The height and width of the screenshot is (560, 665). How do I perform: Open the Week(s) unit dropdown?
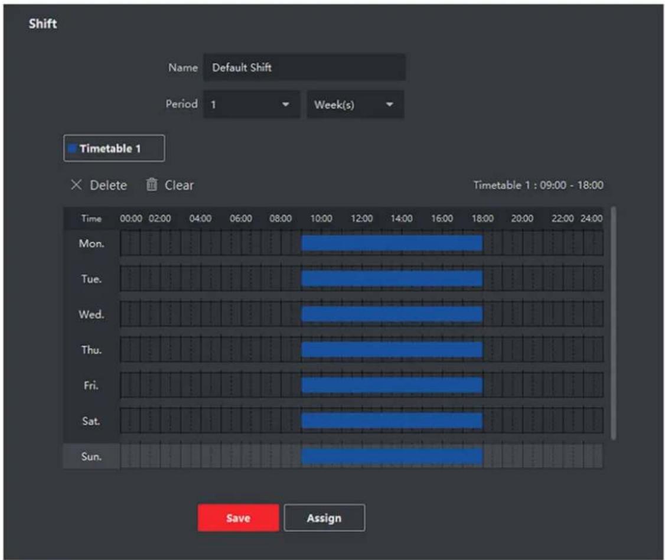[x=356, y=105]
